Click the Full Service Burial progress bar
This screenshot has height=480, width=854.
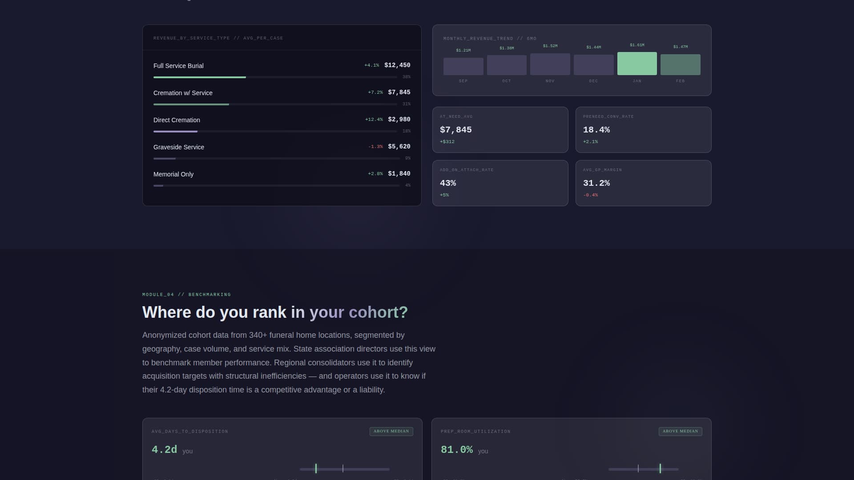coord(275,77)
